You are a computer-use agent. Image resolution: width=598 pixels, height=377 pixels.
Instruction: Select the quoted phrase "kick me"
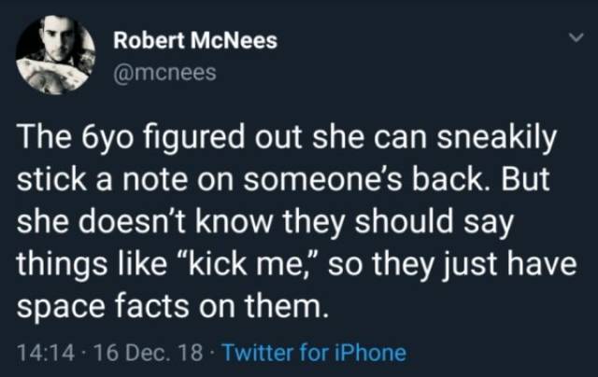(246, 263)
